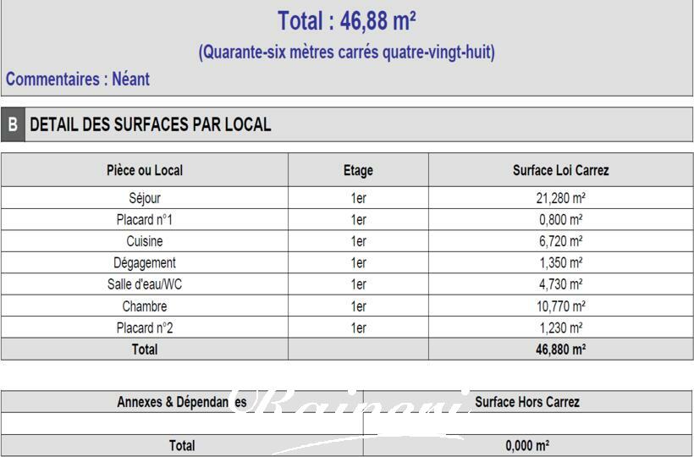Select the Commentaires : Néant text
Screen dimensions: 694x457
click(x=78, y=80)
